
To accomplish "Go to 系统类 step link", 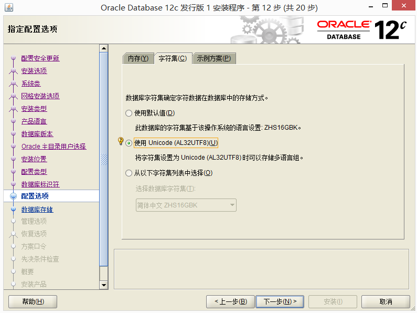I will [x=31, y=84].
